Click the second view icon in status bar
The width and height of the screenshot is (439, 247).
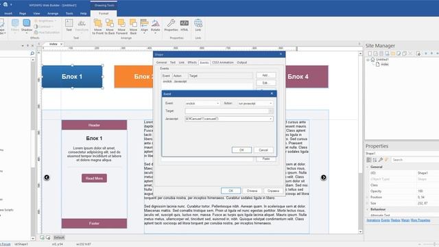click(x=48, y=237)
